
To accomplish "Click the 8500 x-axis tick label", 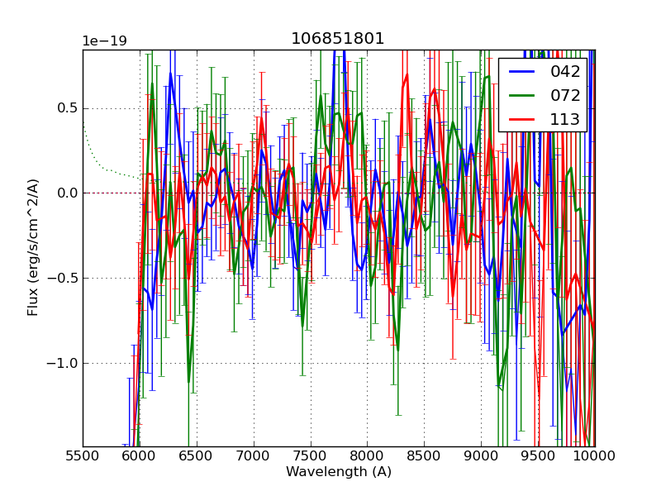I will pos(425,455).
